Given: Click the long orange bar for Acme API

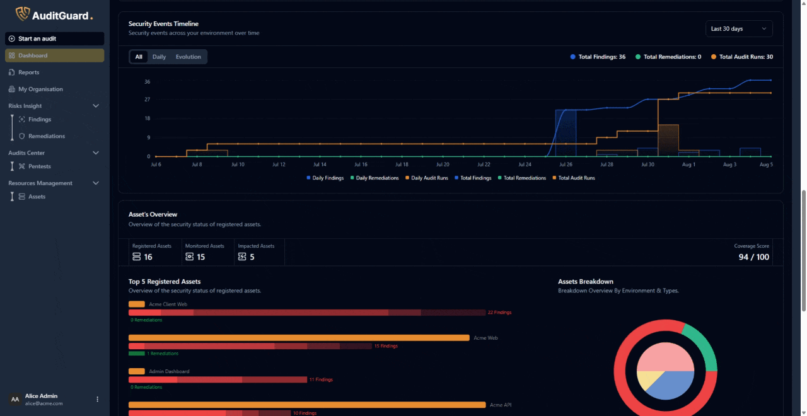Looking at the screenshot, I should (307, 405).
